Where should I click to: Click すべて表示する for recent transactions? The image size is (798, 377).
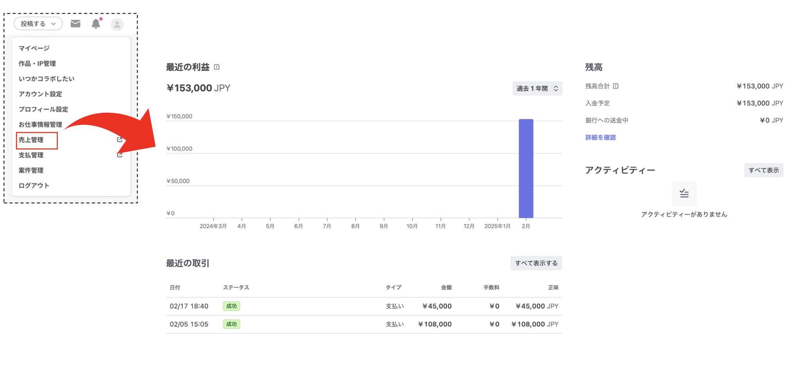pos(536,263)
